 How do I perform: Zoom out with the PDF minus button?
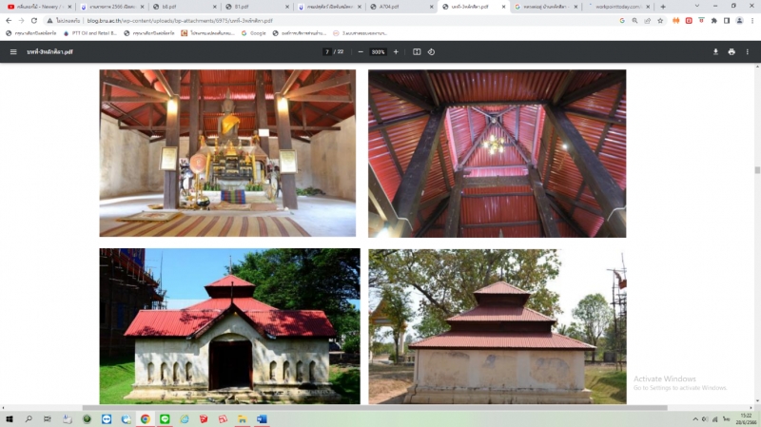pos(361,52)
